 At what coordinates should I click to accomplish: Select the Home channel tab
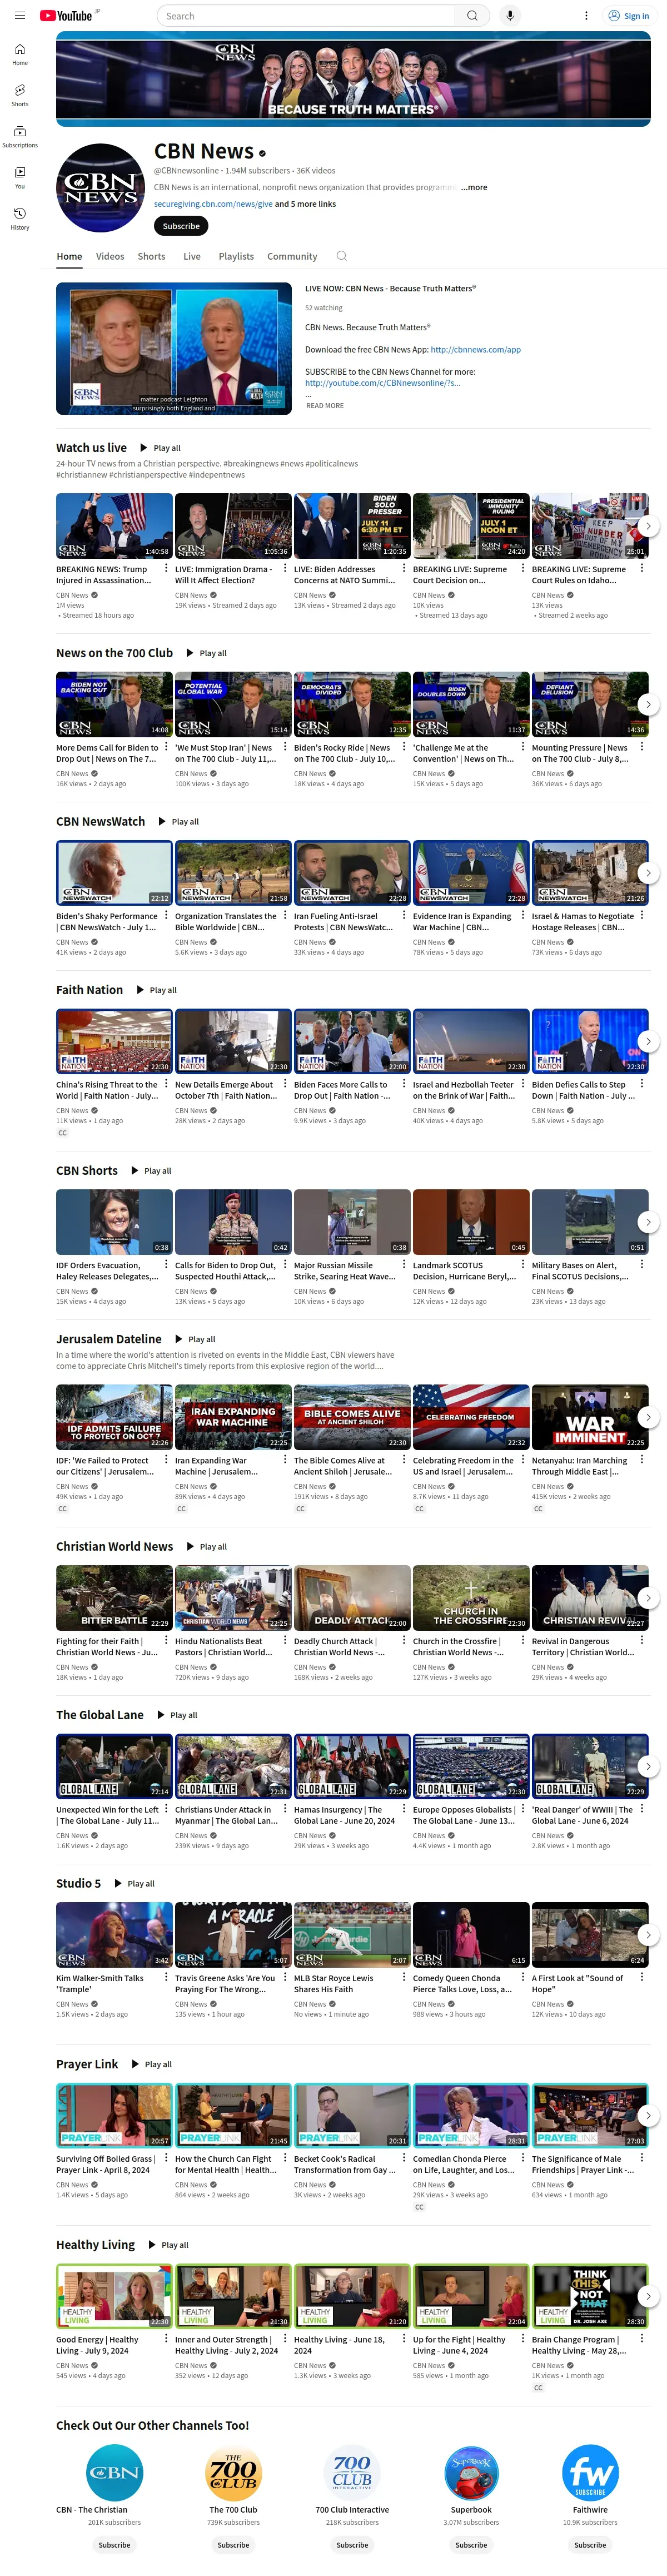(69, 257)
